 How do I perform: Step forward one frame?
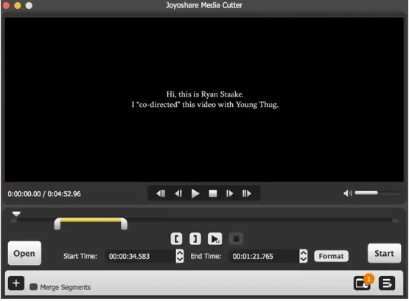pyautogui.click(x=229, y=194)
